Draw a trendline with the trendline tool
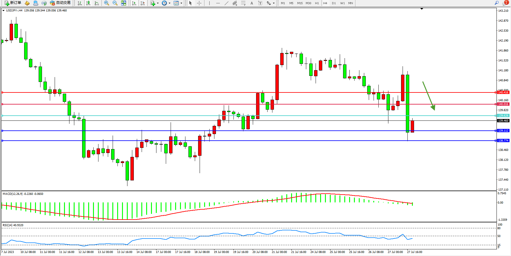Image resolution: width=511 pixels, height=256 pixels. point(226,3)
